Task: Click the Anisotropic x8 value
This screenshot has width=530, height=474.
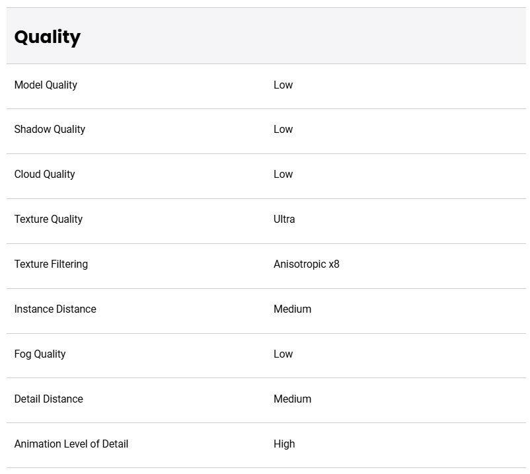Action: (x=306, y=264)
